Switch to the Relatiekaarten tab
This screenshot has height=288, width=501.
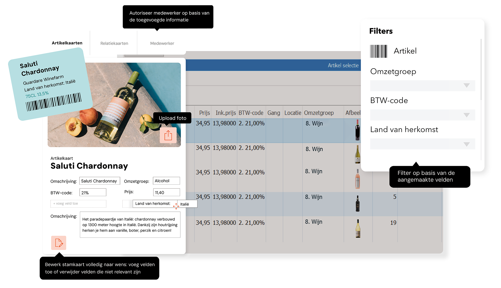pyautogui.click(x=114, y=43)
